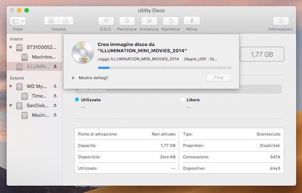Select Macin... volume under SanDisk

(34, 115)
